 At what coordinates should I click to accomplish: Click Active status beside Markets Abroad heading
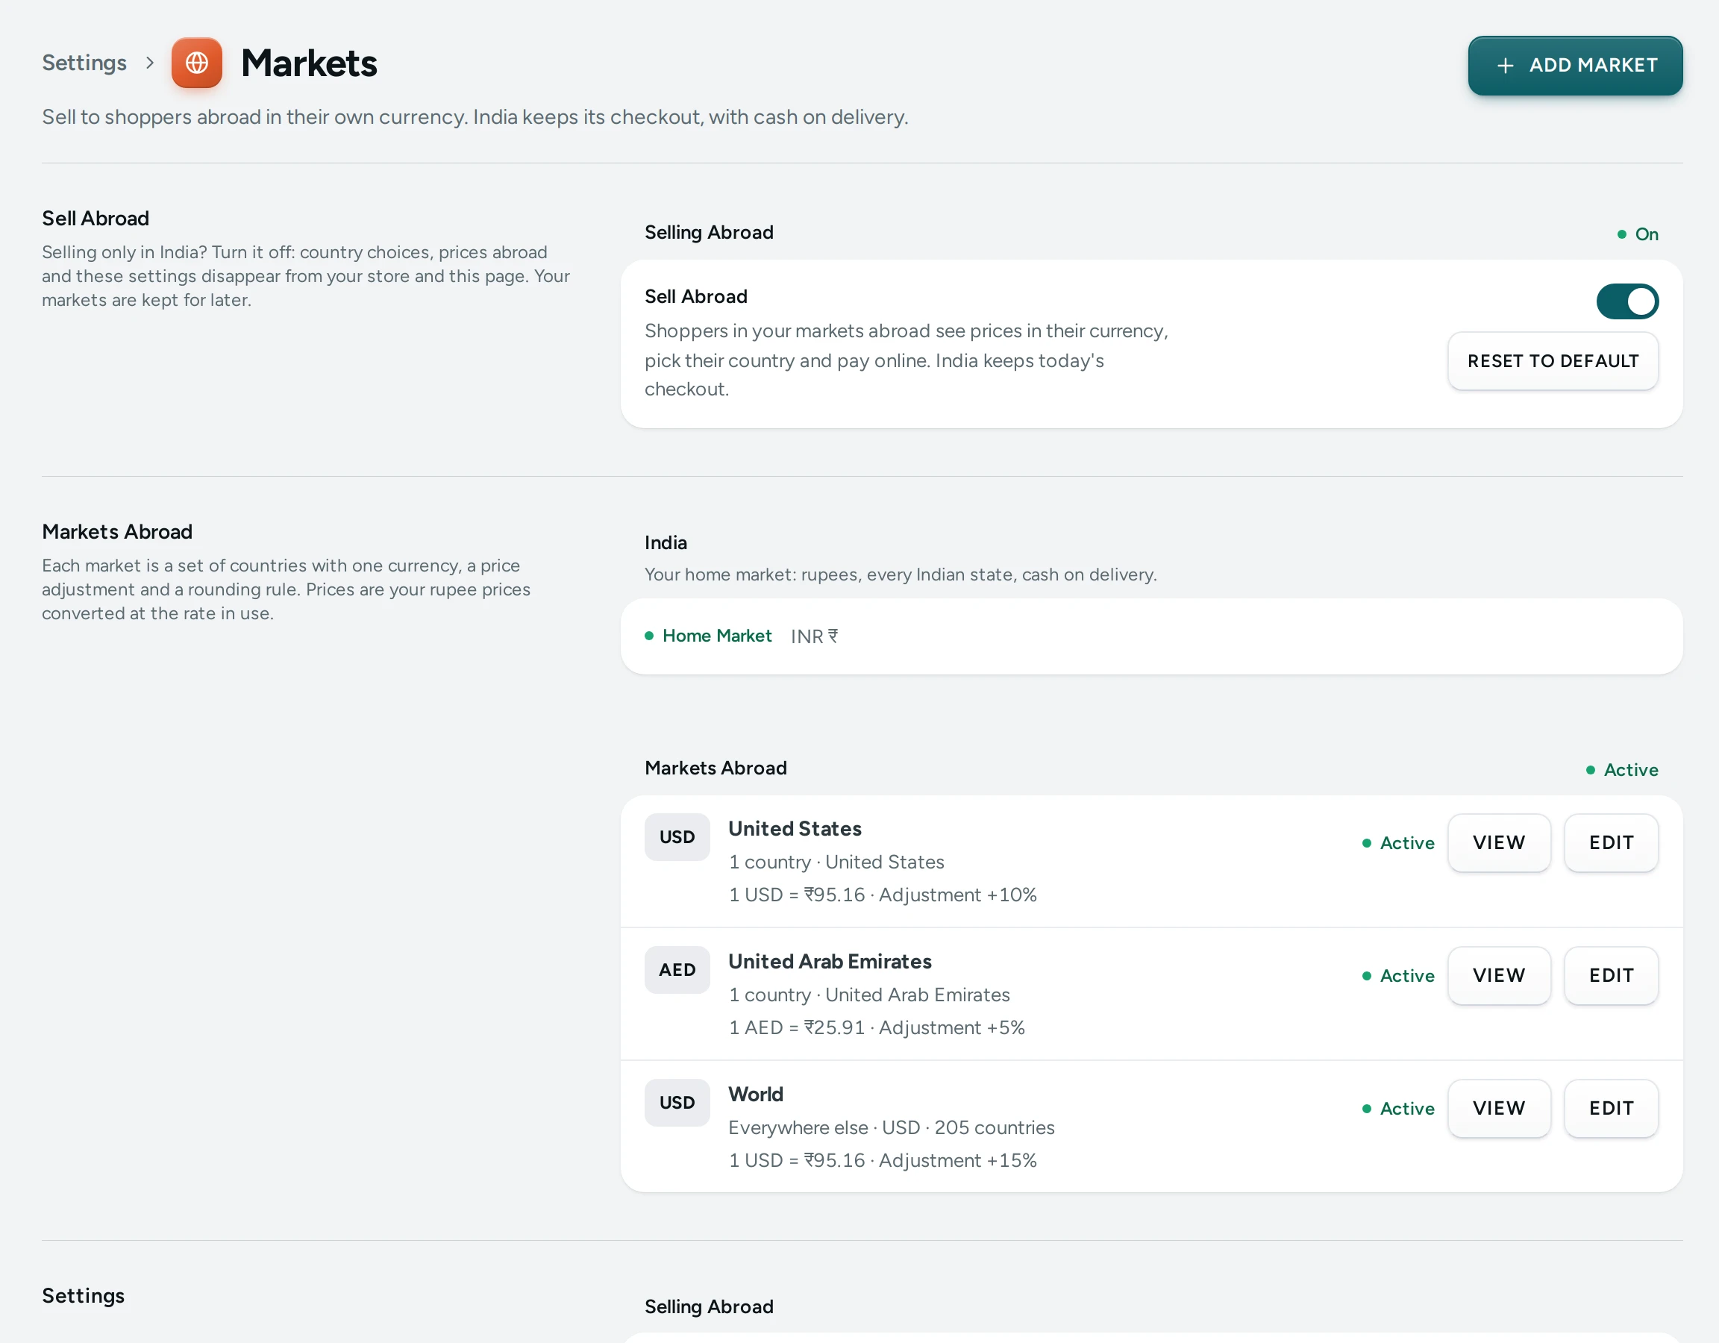click(1621, 770)
